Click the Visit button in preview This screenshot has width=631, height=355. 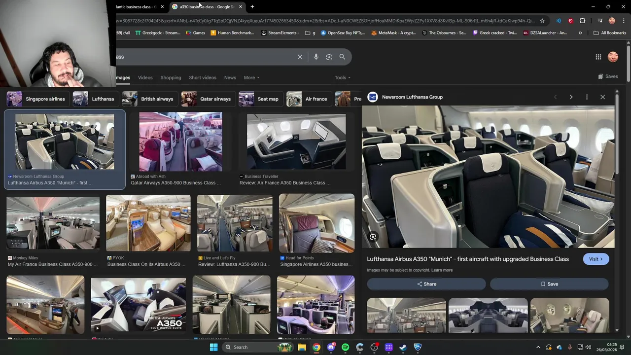click(x=596, y=259)
